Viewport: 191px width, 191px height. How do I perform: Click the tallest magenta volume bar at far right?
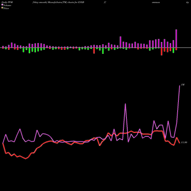tap(176, 39)
